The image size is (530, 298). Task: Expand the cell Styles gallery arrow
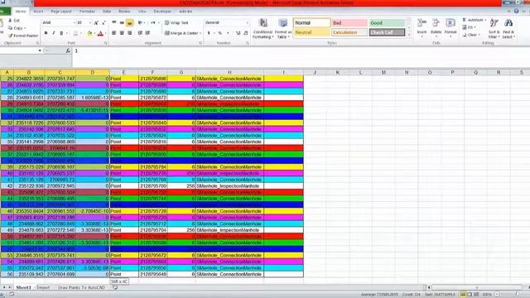[x=409, y=35]
